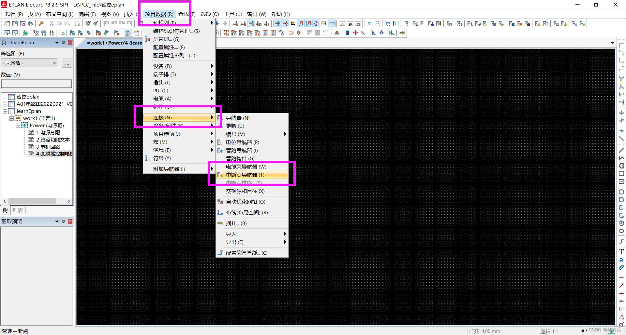
Task: Open the 图形预览 panel dropdown arrow
Action: (57, 221)
